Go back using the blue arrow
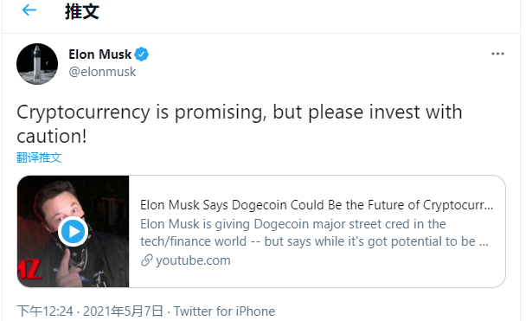Image resolution: width=532 pixels, height=321 pixels. (x=29, y=10)
